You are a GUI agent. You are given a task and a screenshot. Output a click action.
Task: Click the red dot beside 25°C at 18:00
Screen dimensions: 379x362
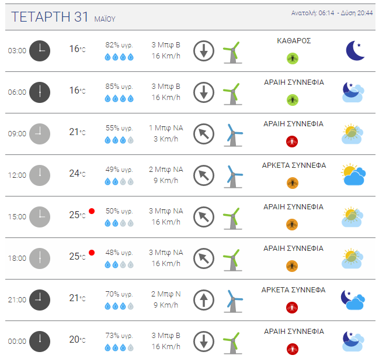click(92, 253)
